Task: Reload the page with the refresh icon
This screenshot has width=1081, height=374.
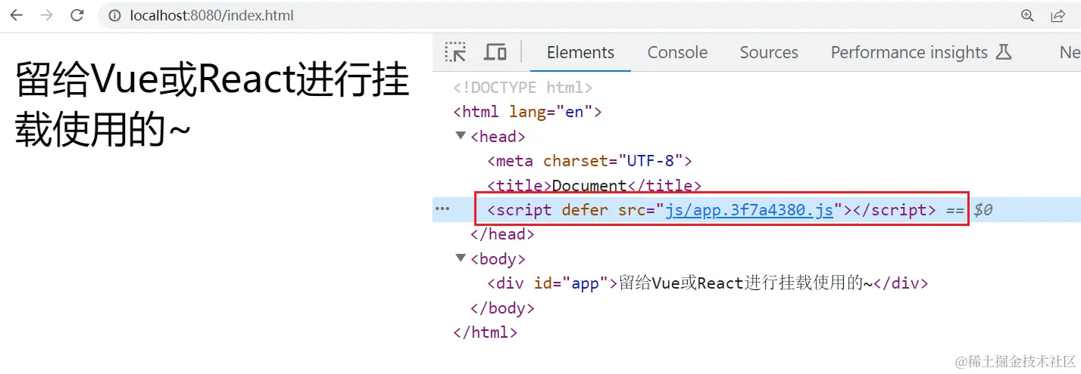Action: [x=77, y=15]
